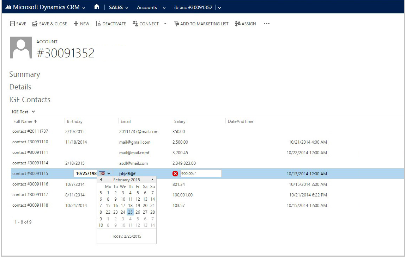The image size is (406, 257).
Task: Click the red error icon beside salary
Action: (x=175, y=174)
